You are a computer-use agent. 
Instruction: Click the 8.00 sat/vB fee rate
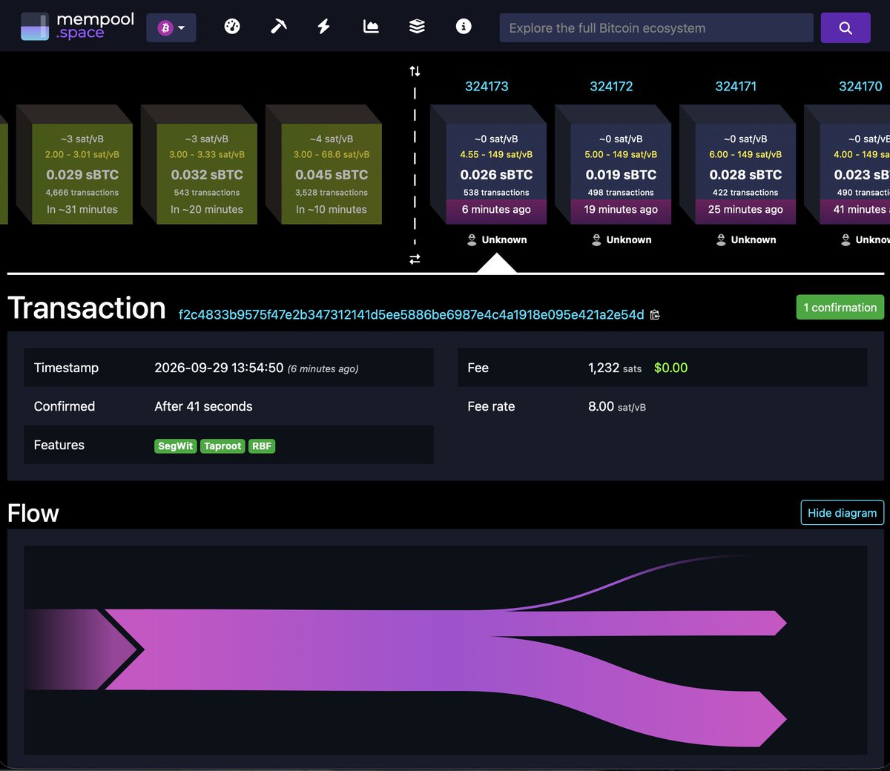coord(617,406)
